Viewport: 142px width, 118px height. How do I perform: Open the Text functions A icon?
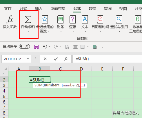click(85, 19)
